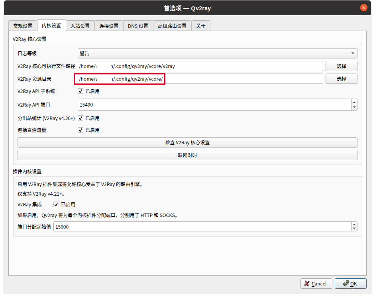Close the Qv2ray preferences window
Viewport: 375px width, 297px height.
363,8
